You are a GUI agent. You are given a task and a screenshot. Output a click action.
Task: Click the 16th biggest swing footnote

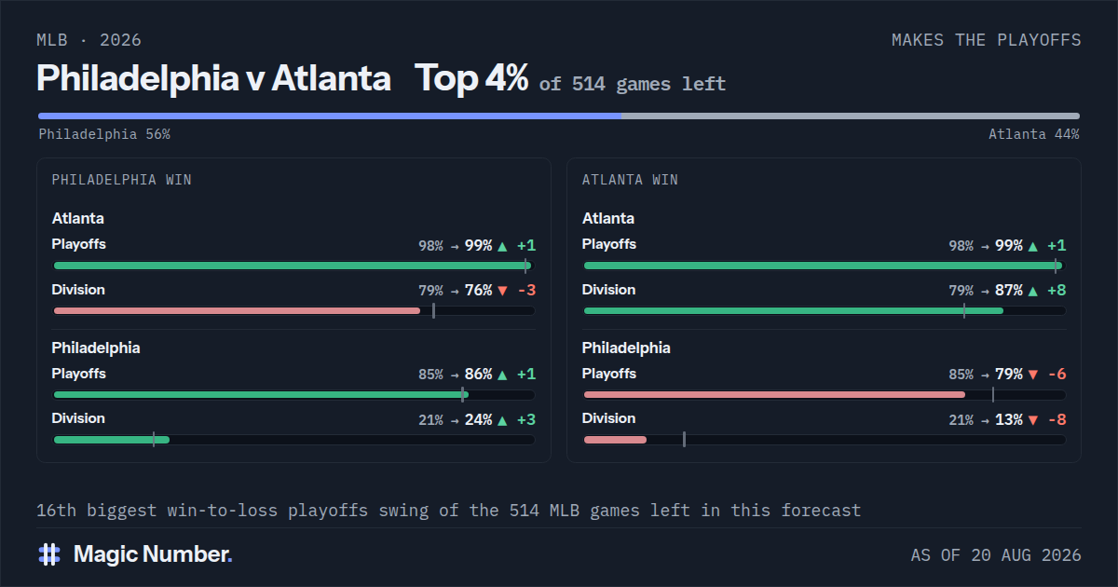click(x=449, y=511)
